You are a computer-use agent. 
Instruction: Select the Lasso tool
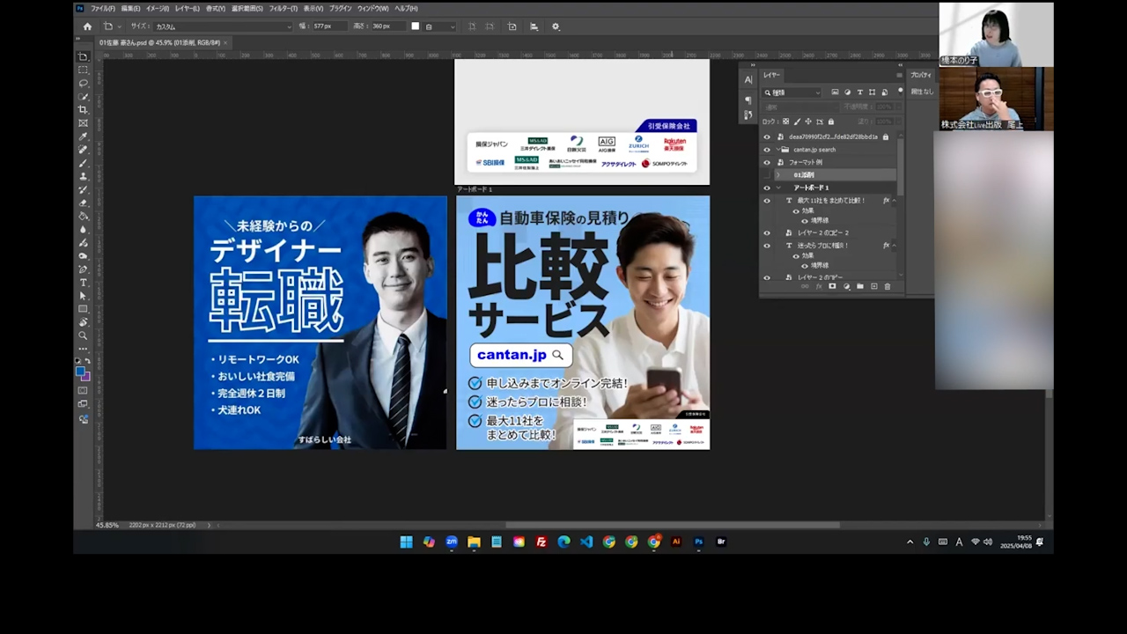84,83
